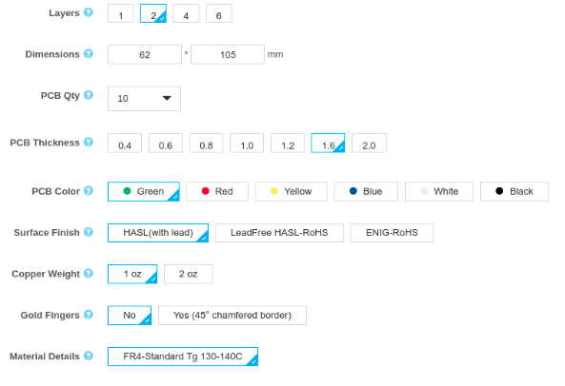565x386 pixels.
Task: Edit the 62 dimension width field
Action: (x=145, y=54)
